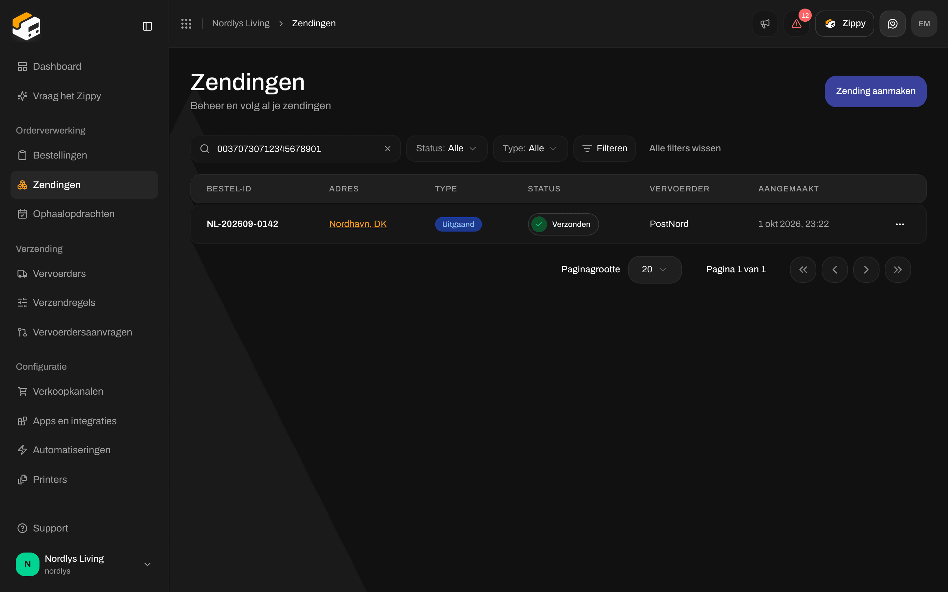Go to Bestellingen

tap(84, 155)
